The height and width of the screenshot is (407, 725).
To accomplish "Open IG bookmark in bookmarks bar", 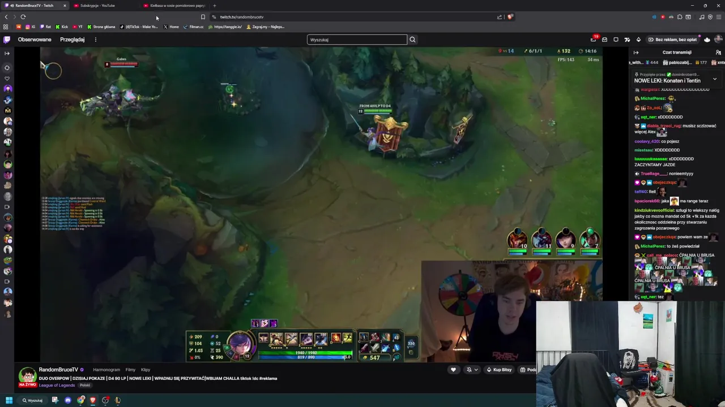I will tap(30, 27).
